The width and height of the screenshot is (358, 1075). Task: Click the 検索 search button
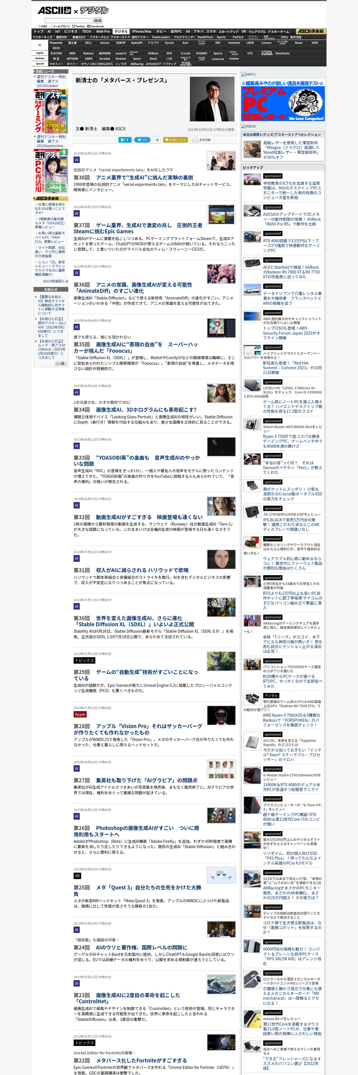(98, 20)
